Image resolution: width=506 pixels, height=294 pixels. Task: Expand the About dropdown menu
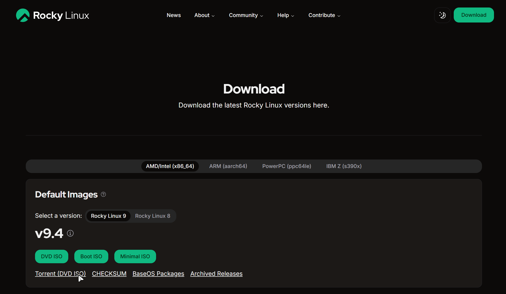click(x=204, y=15)
